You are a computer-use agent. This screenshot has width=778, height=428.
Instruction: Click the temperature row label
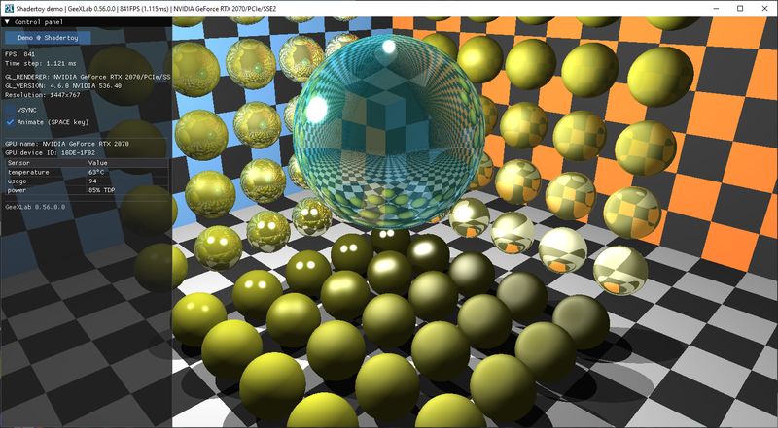(x=28, y=172)
